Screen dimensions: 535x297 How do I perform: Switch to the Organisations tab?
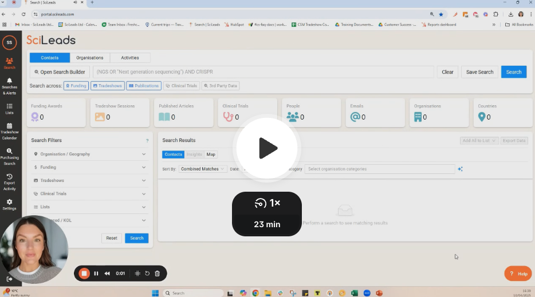90,58
